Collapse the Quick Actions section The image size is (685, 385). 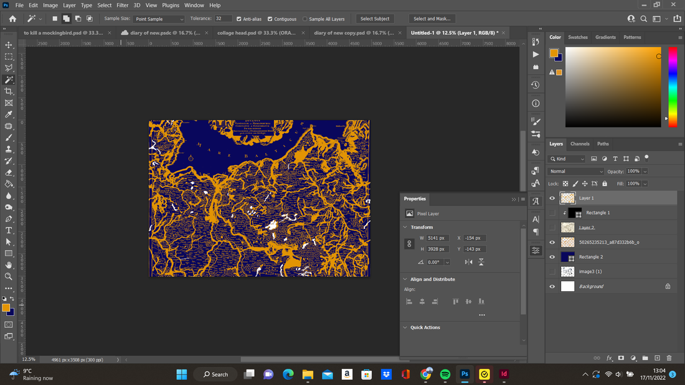coord(405,327)
